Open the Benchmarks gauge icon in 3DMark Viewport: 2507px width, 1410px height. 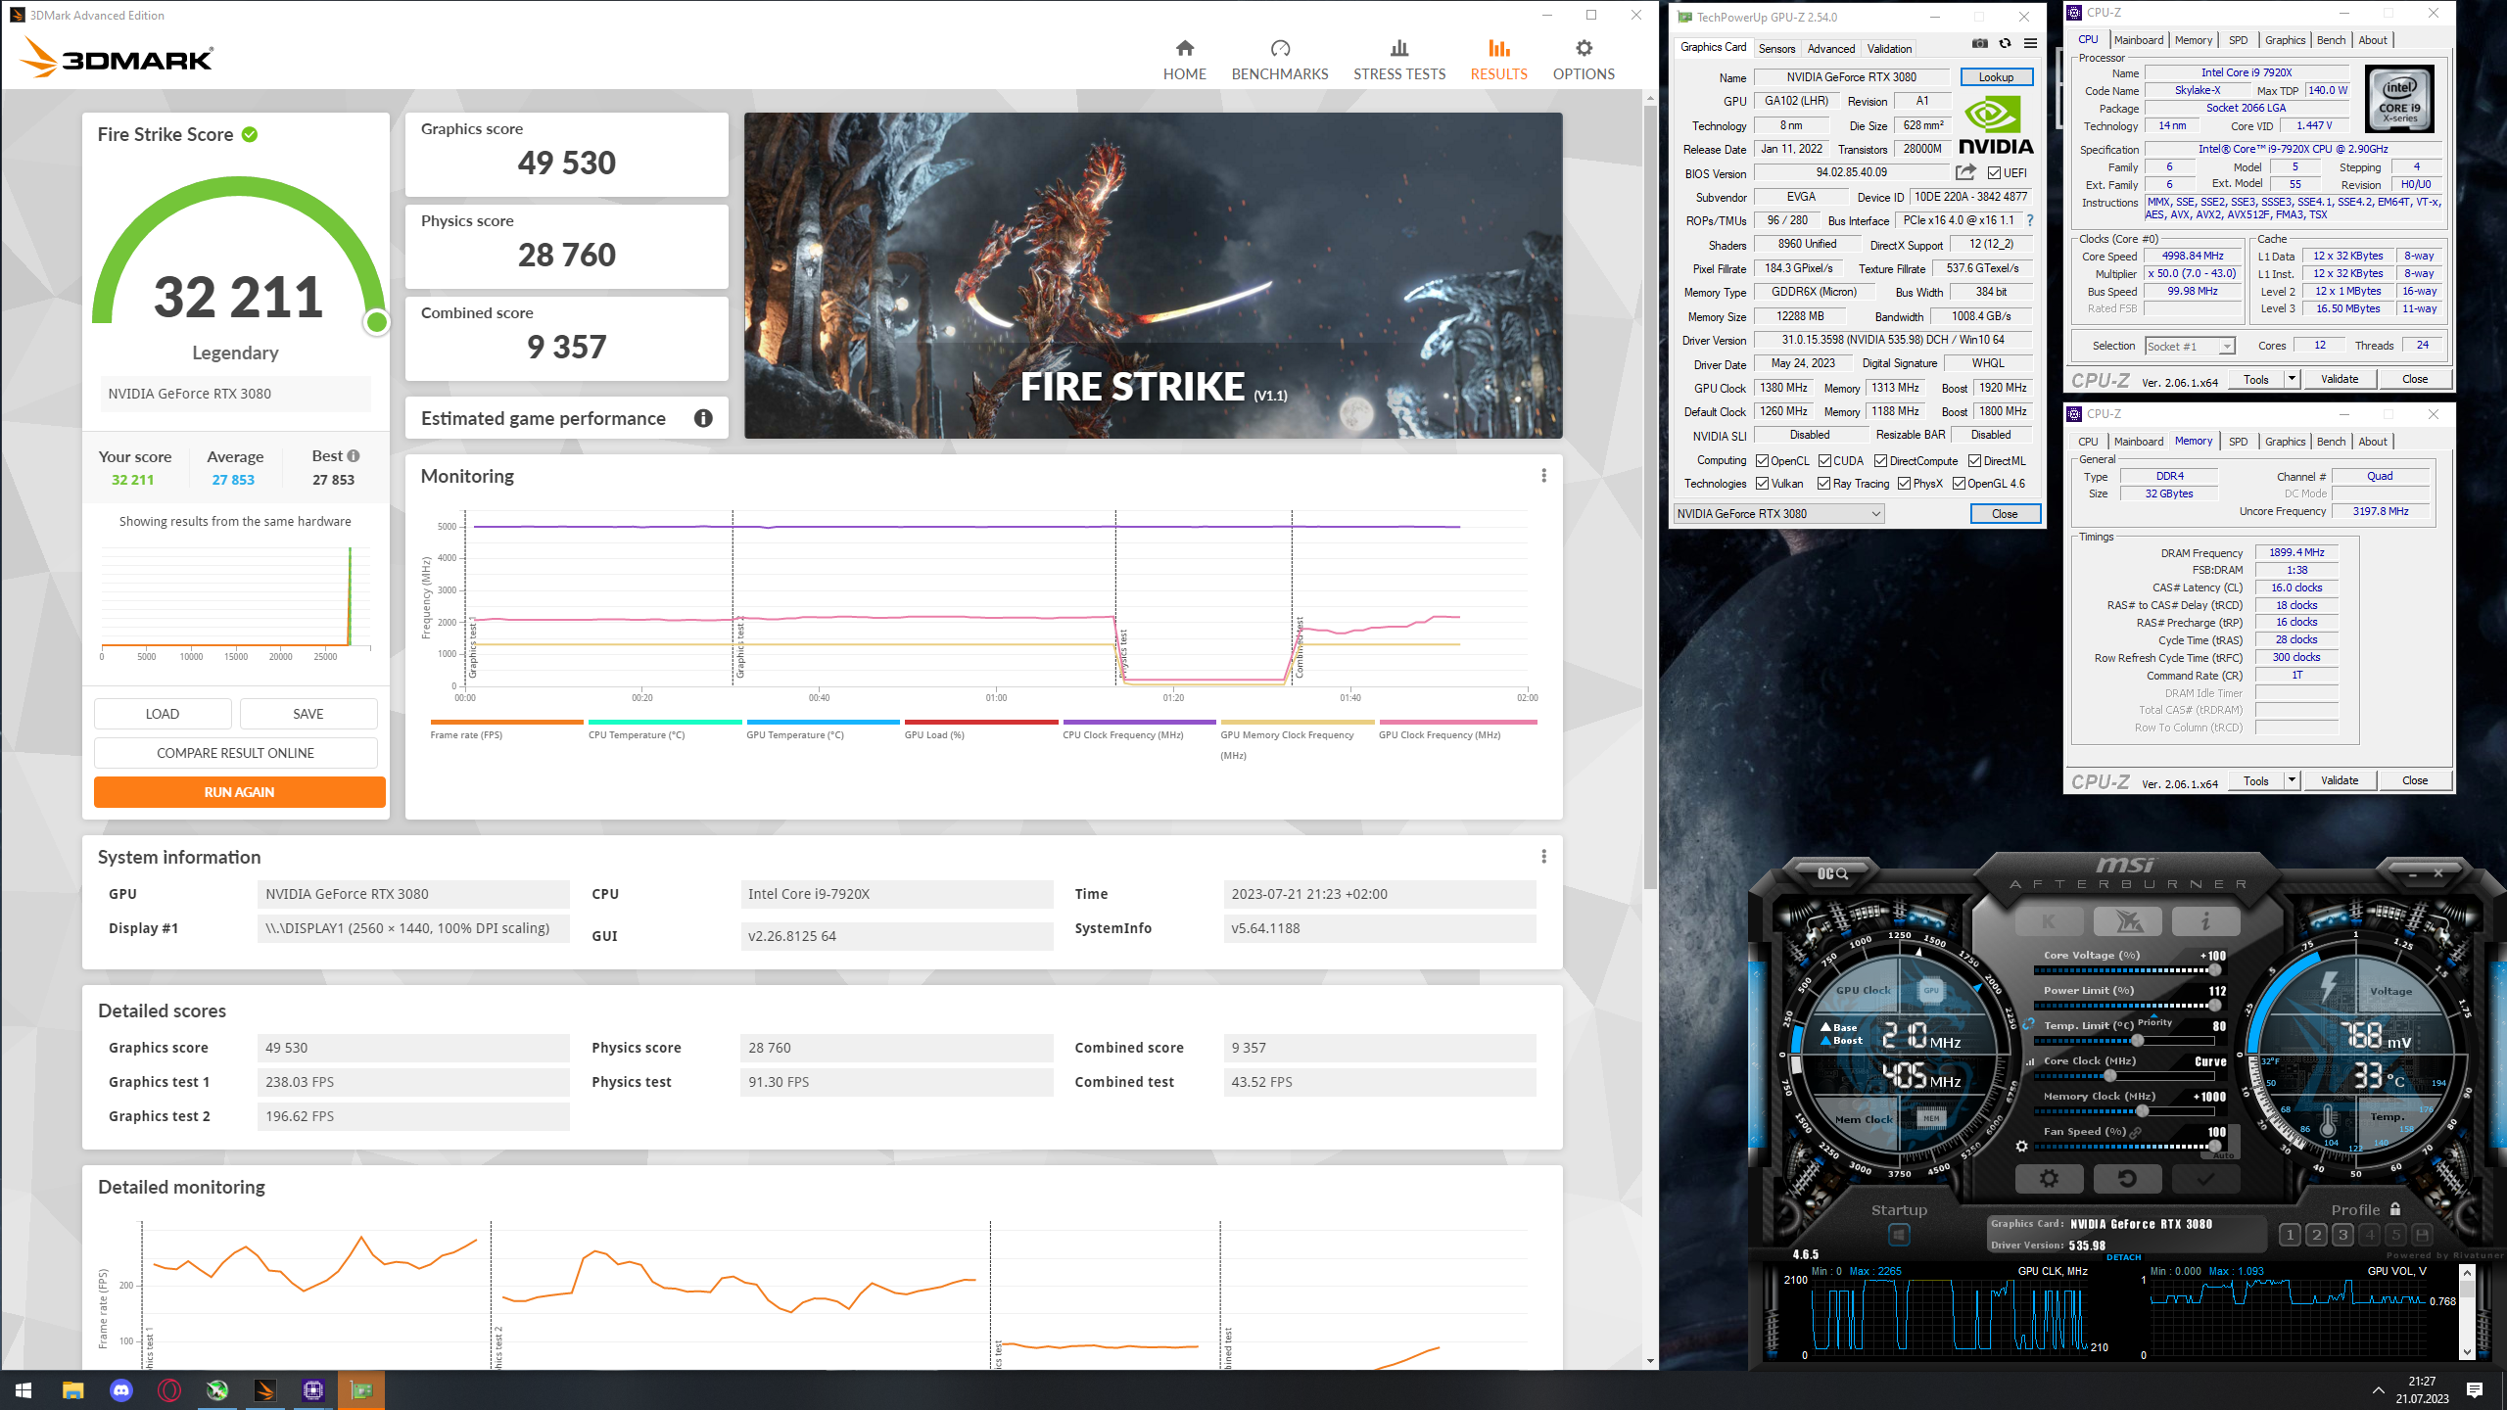[1280, 49]
